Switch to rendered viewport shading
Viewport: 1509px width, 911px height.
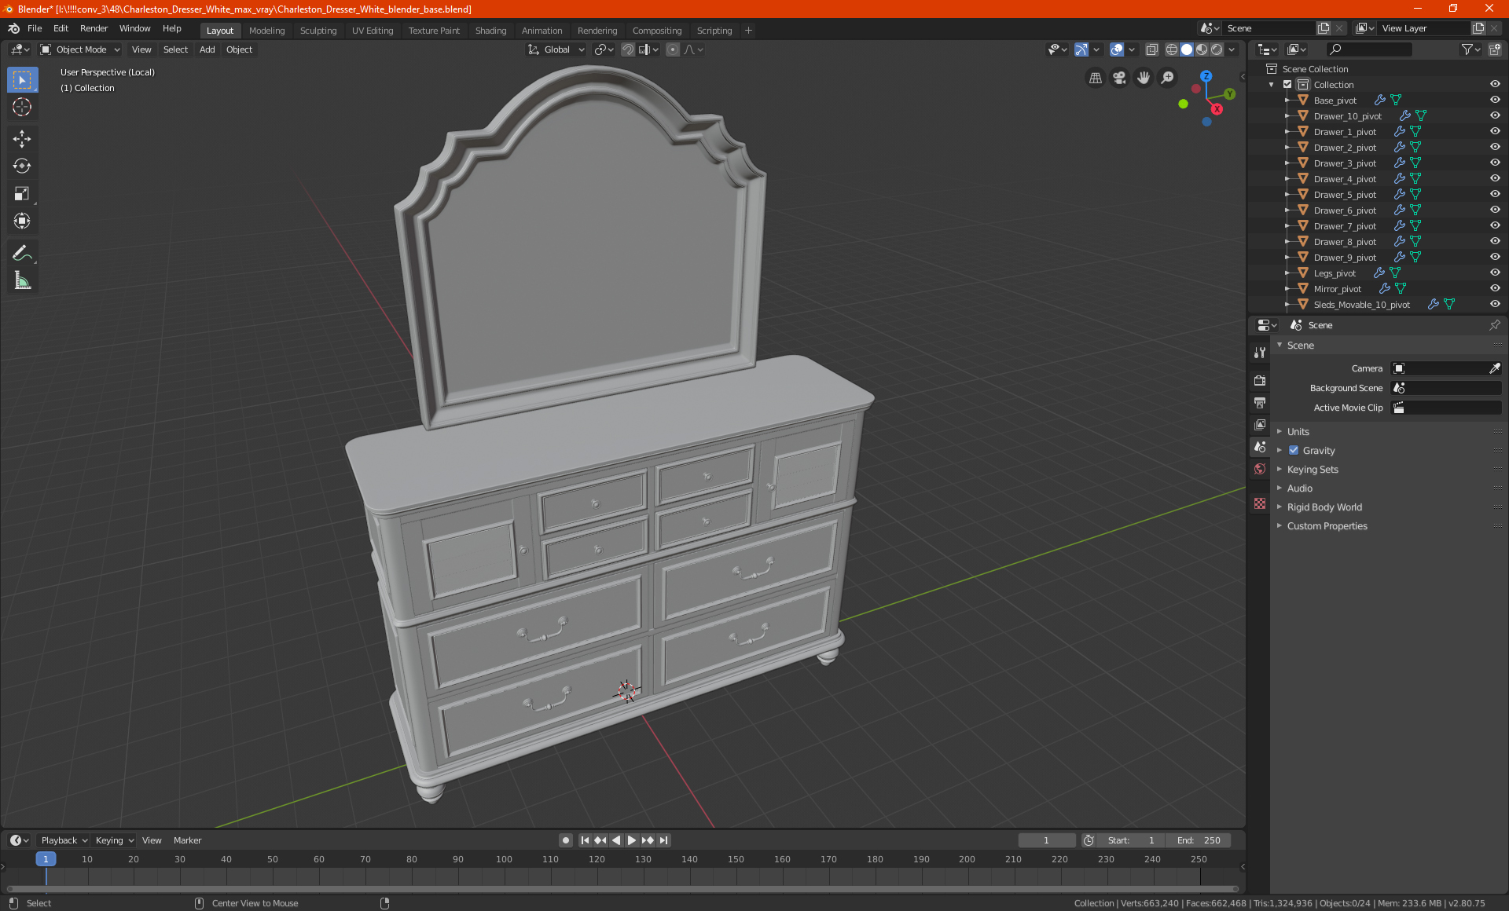tap(1217, 49)
